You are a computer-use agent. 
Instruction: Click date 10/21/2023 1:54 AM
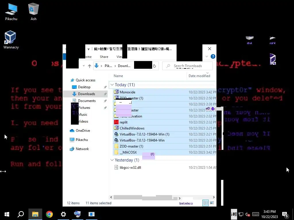coord(202,167)
